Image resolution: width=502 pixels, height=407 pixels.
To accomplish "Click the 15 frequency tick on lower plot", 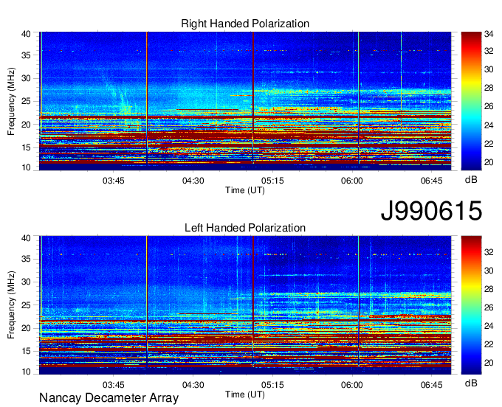I will tap(27, 352).
